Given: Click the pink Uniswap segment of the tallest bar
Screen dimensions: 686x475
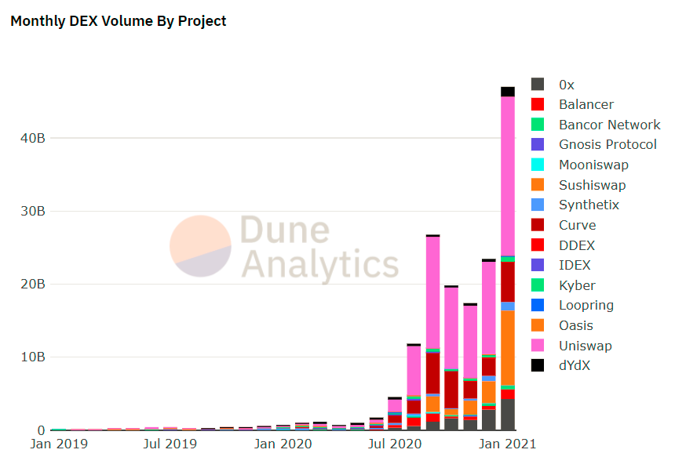Looking at the screenshot, I should (x=508, y=176).
